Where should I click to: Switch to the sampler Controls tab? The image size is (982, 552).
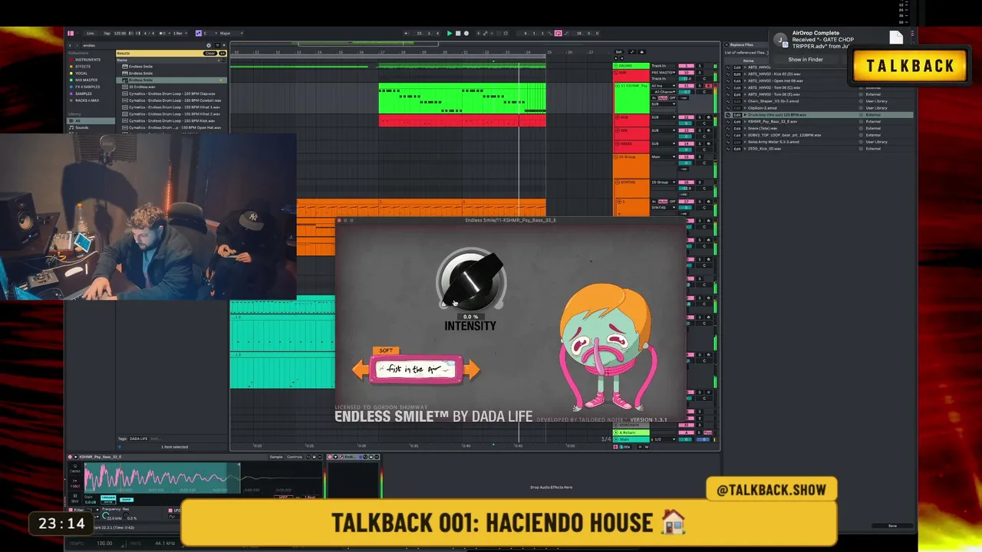pos(295,457)
